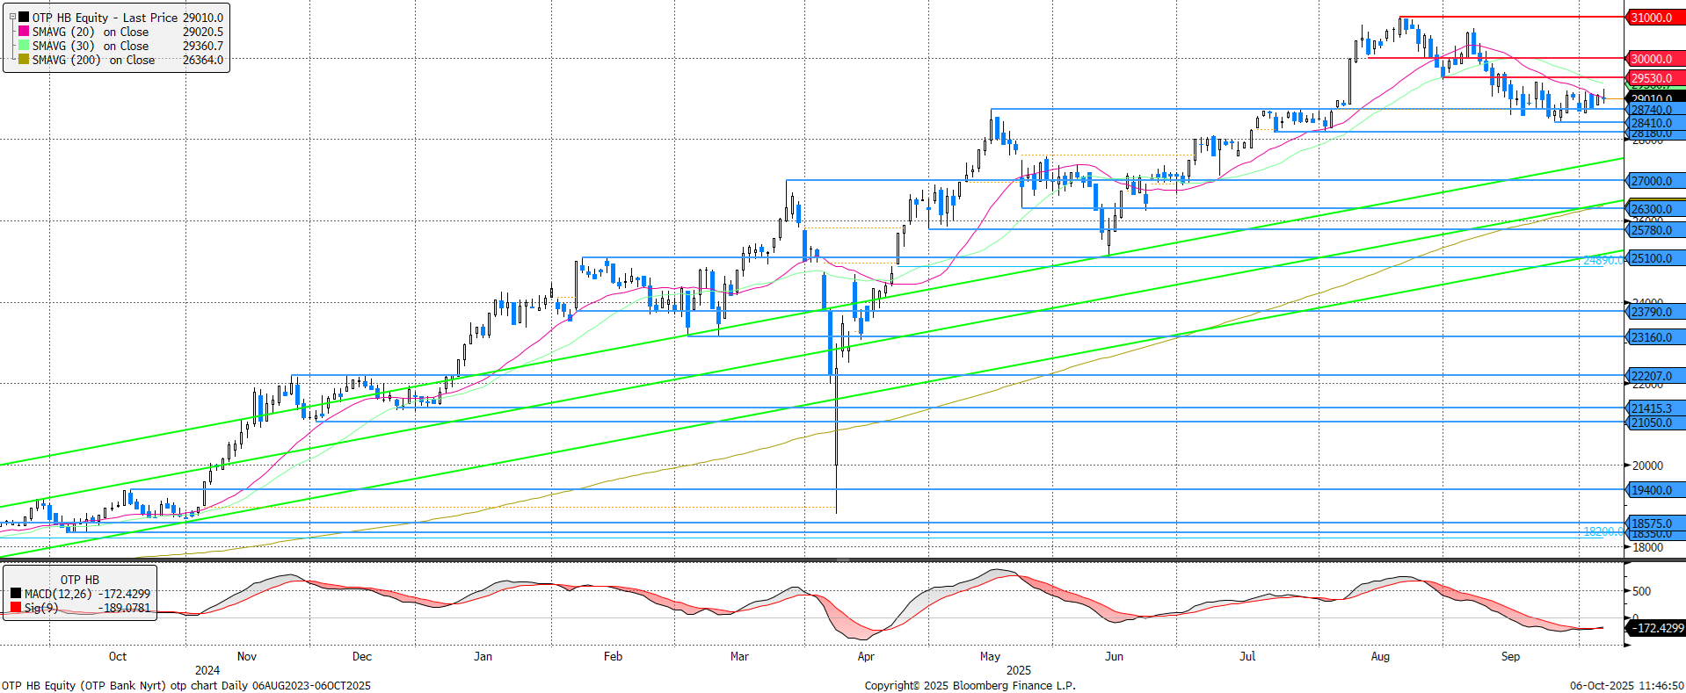1686x693 pixels.
Task: Click the blue 19400.0 price level tag
Action: click(1652, 490)
